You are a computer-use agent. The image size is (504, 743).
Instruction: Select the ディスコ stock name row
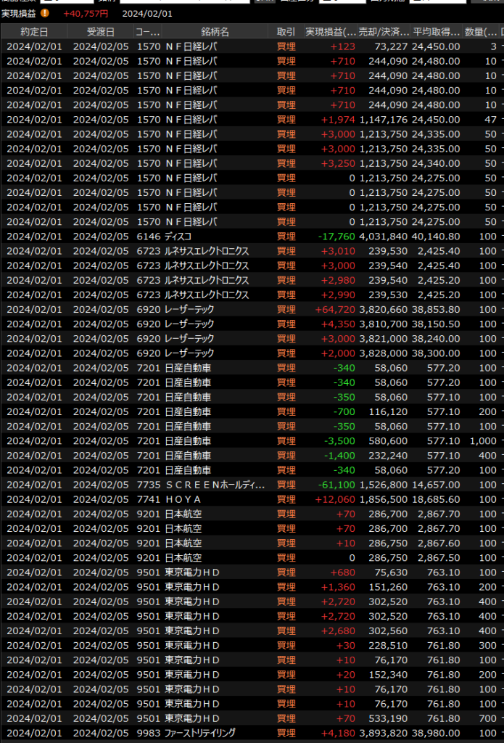(180, 237)
